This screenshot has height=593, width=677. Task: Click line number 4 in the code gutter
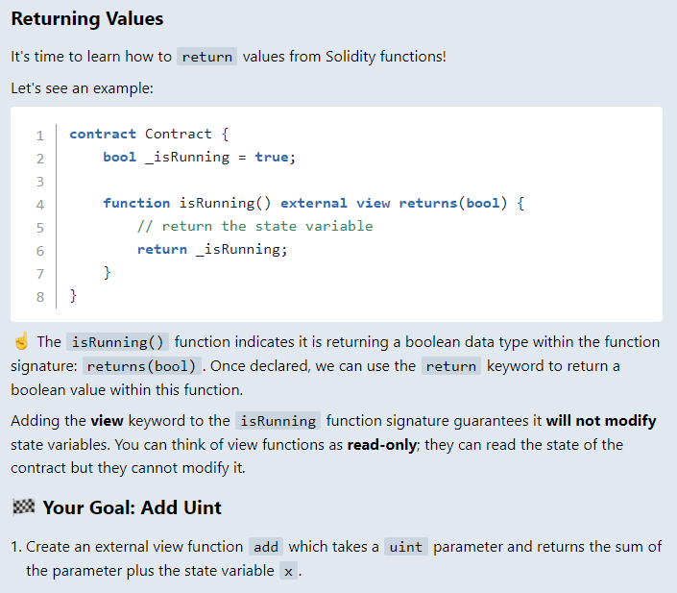coord(40,204)
